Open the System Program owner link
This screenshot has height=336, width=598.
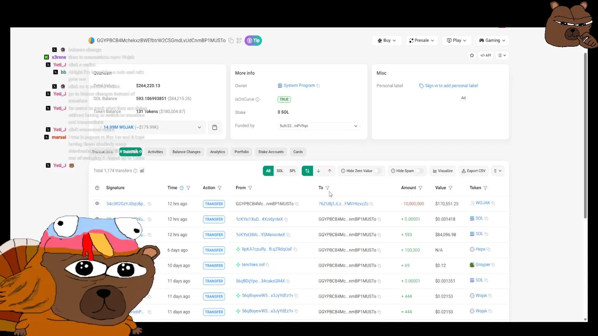299,85
